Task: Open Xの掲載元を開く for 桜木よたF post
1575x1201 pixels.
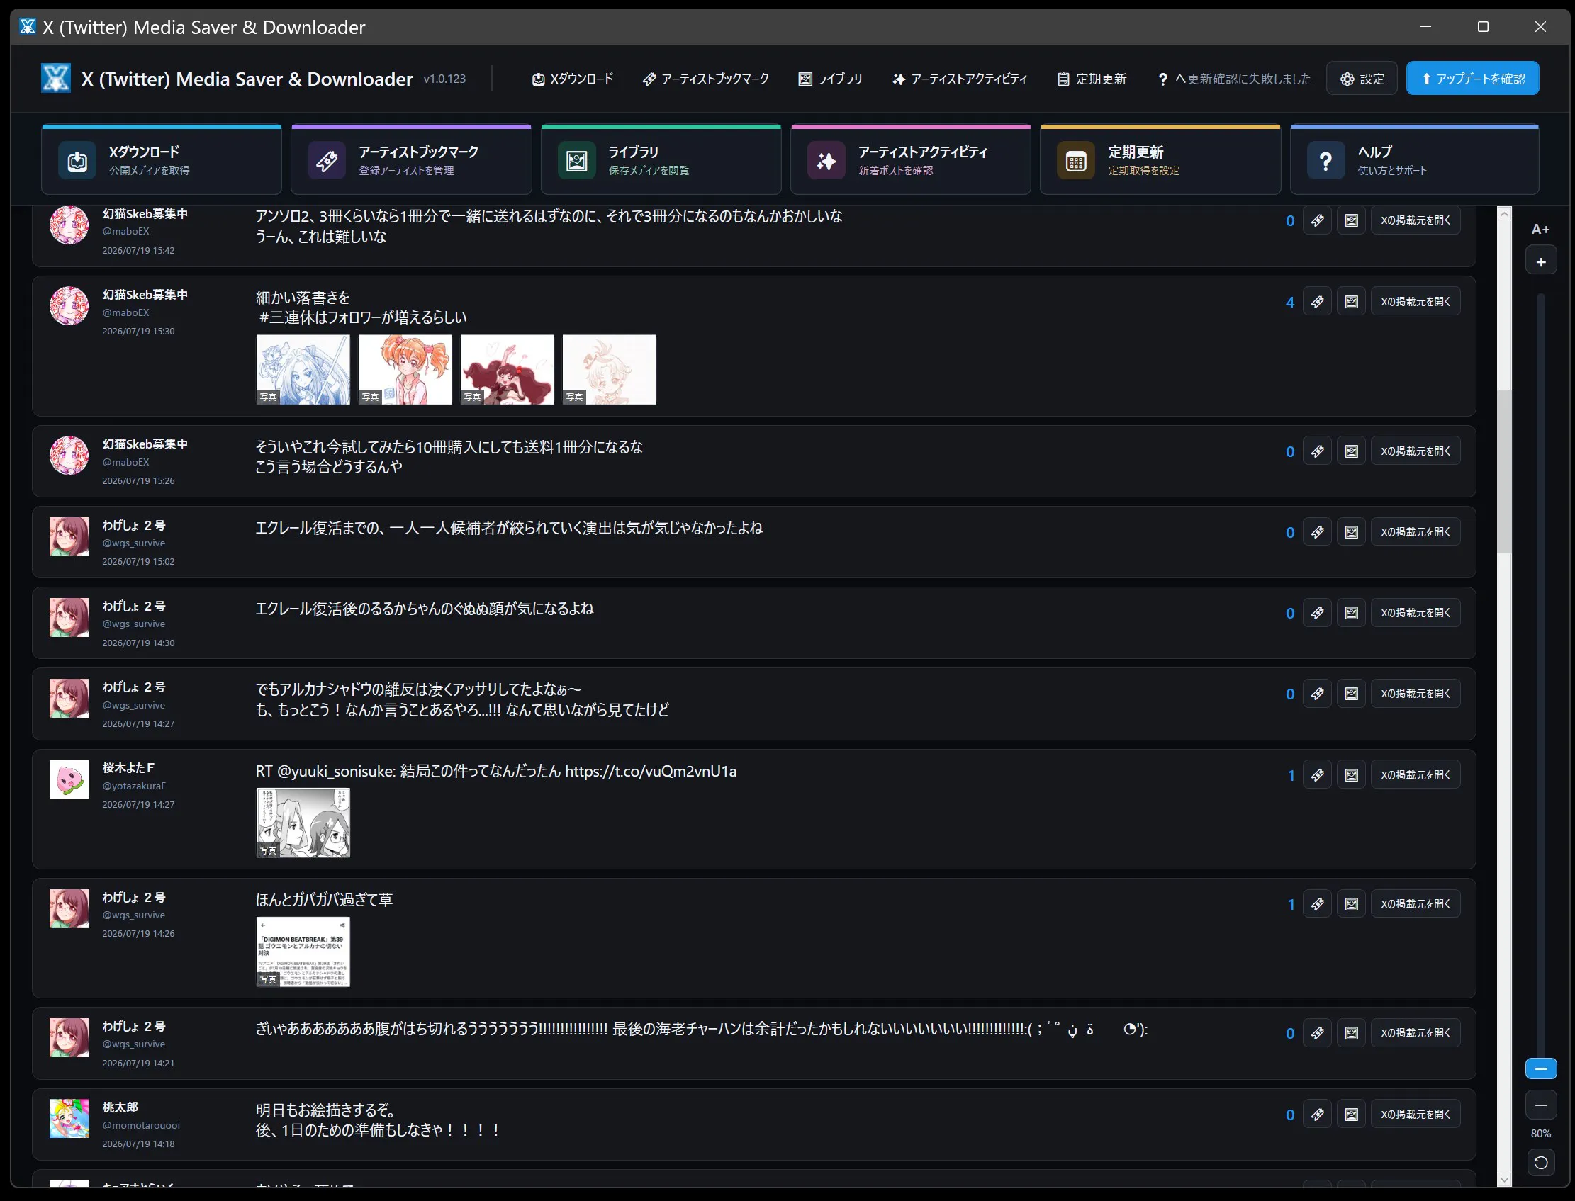Action: (x=1416, y=775)
